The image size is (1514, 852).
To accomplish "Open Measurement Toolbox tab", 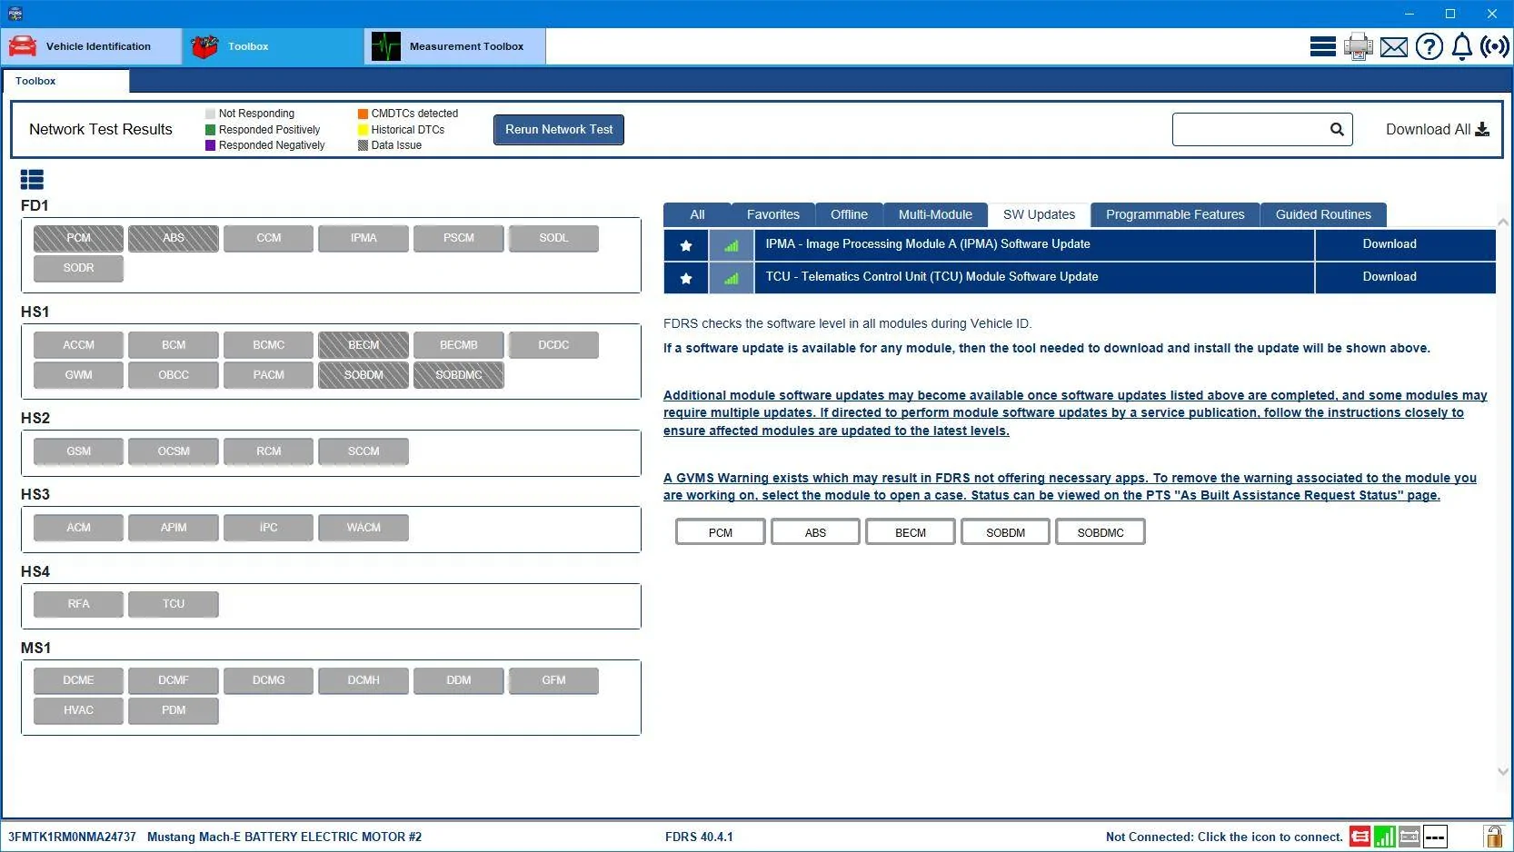I will coord(455,46).
